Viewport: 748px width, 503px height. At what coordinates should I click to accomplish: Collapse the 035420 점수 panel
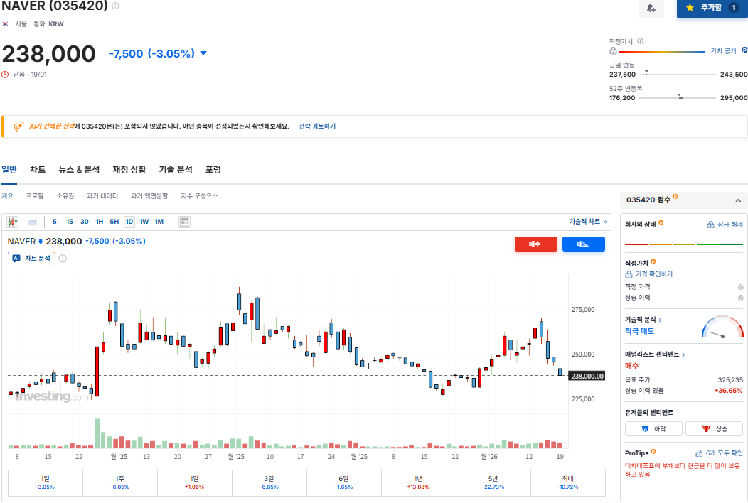coord(738,201)
